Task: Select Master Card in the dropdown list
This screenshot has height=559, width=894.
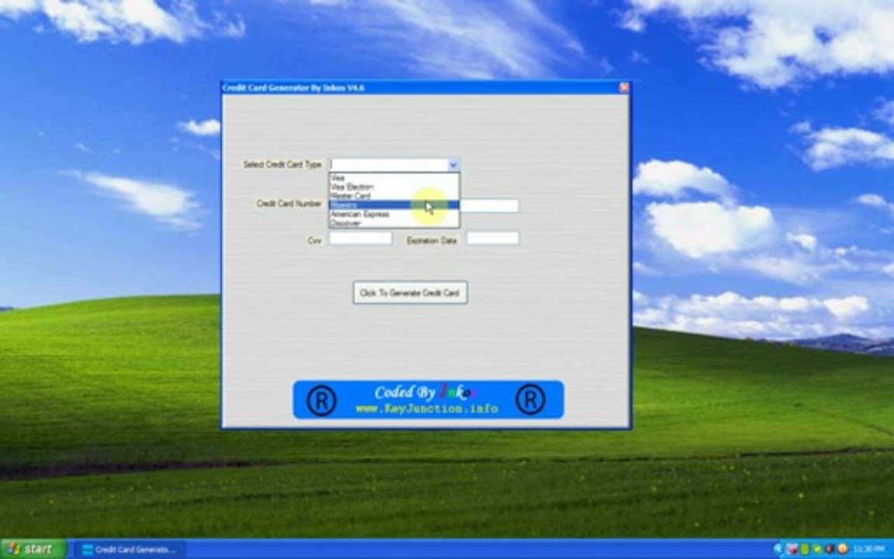Action: (x=394, y=196)
